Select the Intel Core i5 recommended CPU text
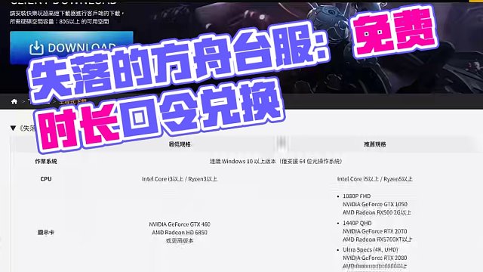This screenshot has height=272, width=483. coord(375,179)
